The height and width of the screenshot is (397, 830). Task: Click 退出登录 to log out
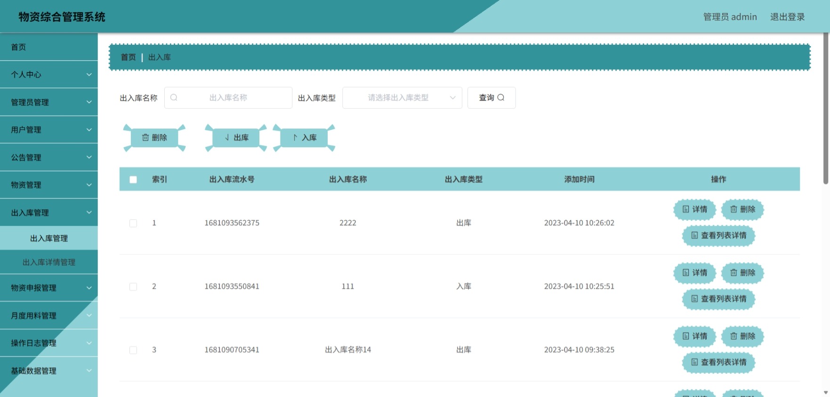787,17
